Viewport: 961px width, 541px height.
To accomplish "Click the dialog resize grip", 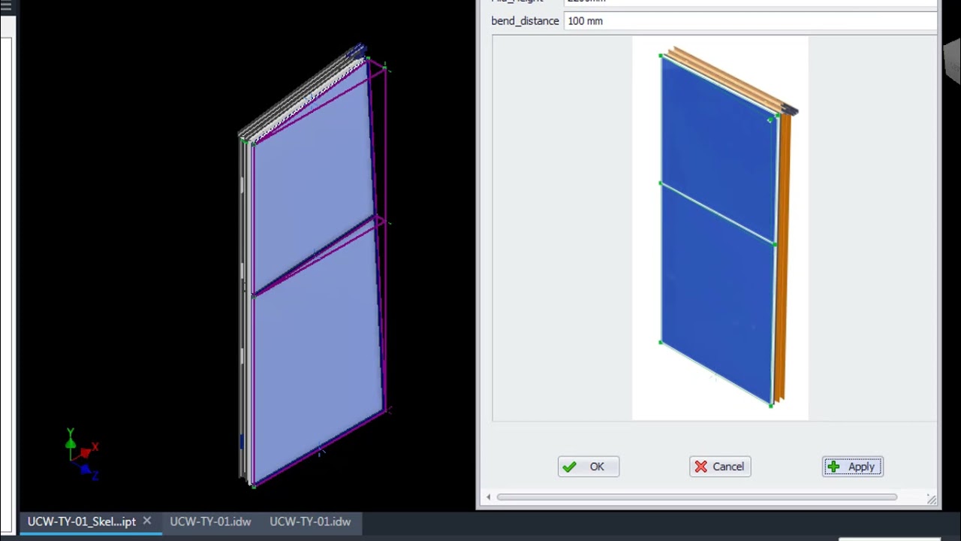I will (932, 499).
